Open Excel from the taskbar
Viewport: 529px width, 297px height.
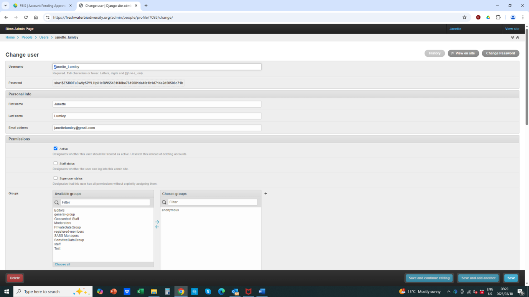(x=140, y=292)
